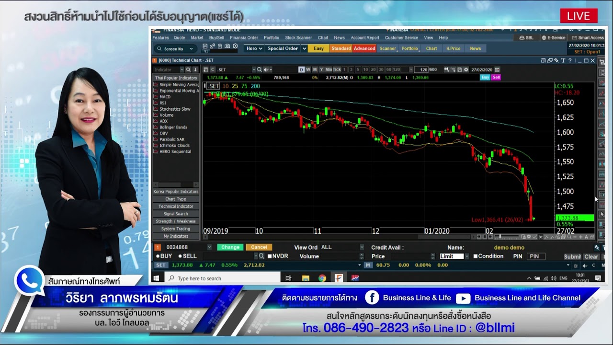The image size is (613, 345).
Task: Open the Stock Scanner menu
Action: click(x=298, y=38)
